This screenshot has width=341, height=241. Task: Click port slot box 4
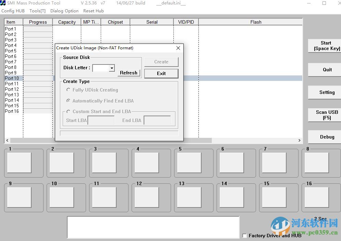tap(147, 163)
